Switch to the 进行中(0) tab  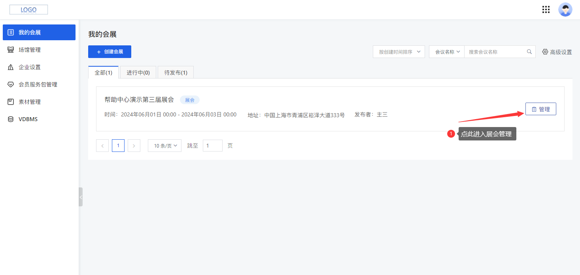(138, 72)
